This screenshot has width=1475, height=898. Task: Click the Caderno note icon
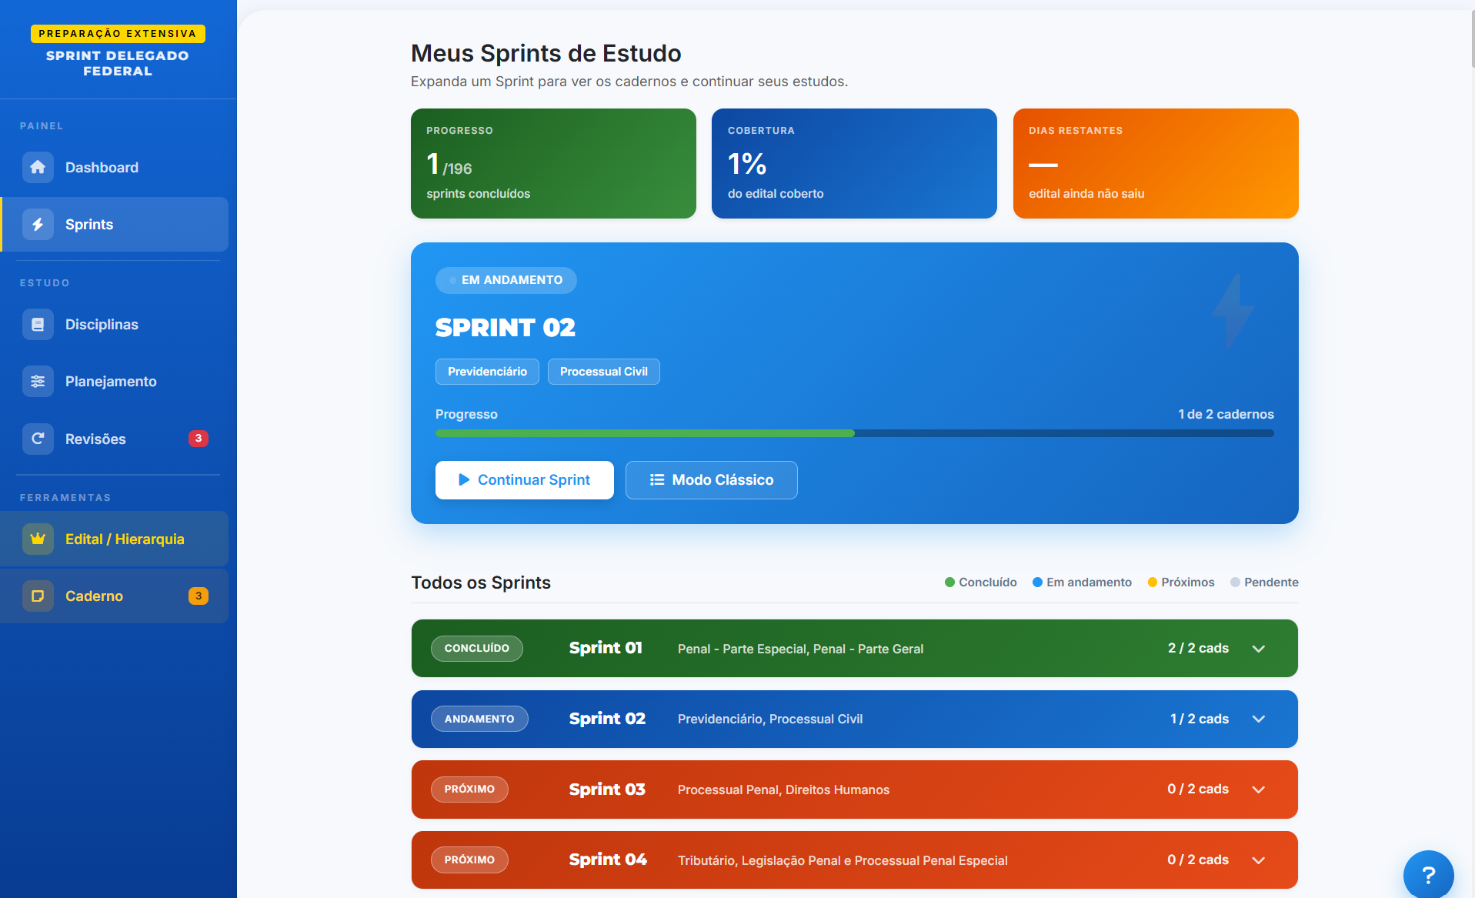38,596
